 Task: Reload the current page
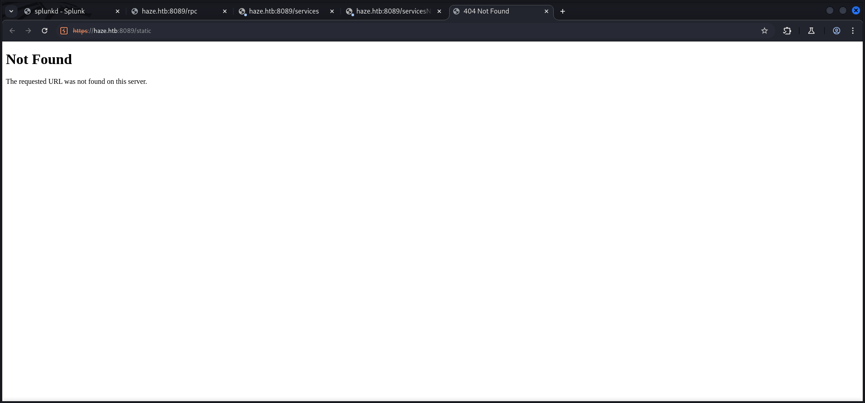(x=45, y=31)
